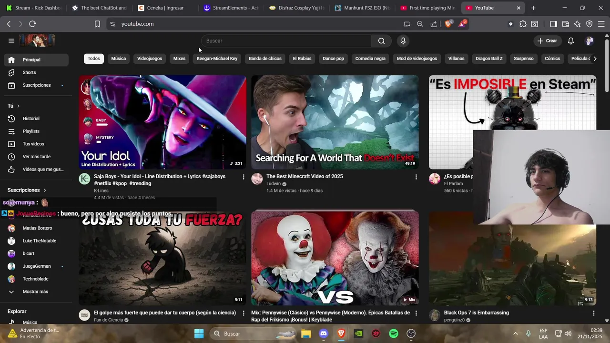Open Playlists in the sidebar
Screen dimensions: 610x343
click(x=36, y=131)
